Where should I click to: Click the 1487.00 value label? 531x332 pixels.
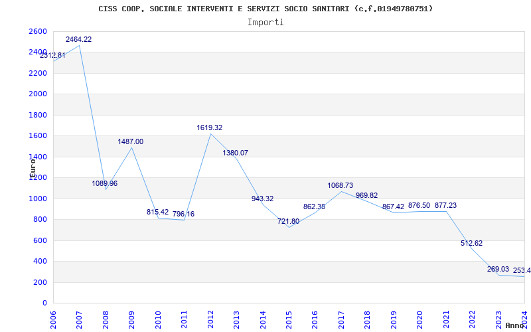(131, 142)
